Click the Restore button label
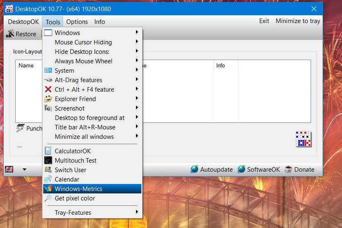Screen dimensions: 342x228 click(x=26, y=34)
